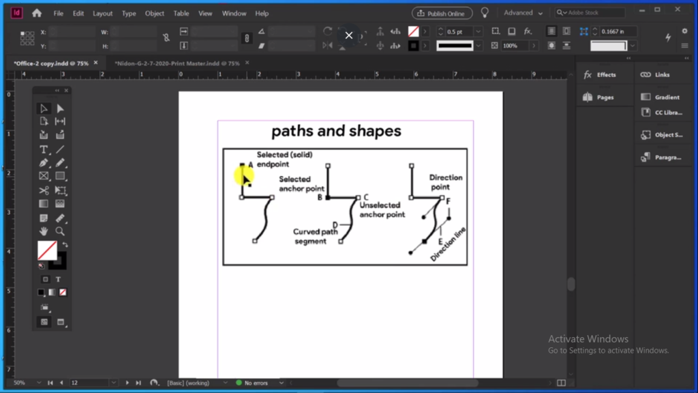Select the Gradient Swatch tool

coord(44,204)
